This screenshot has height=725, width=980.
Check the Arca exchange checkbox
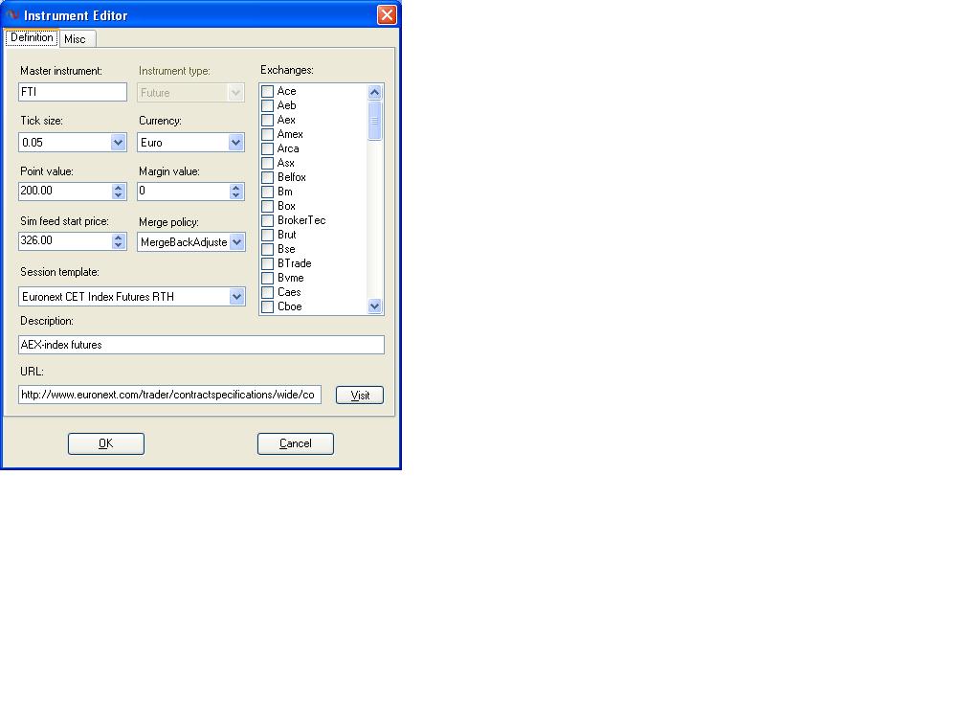tap(268, 148)
